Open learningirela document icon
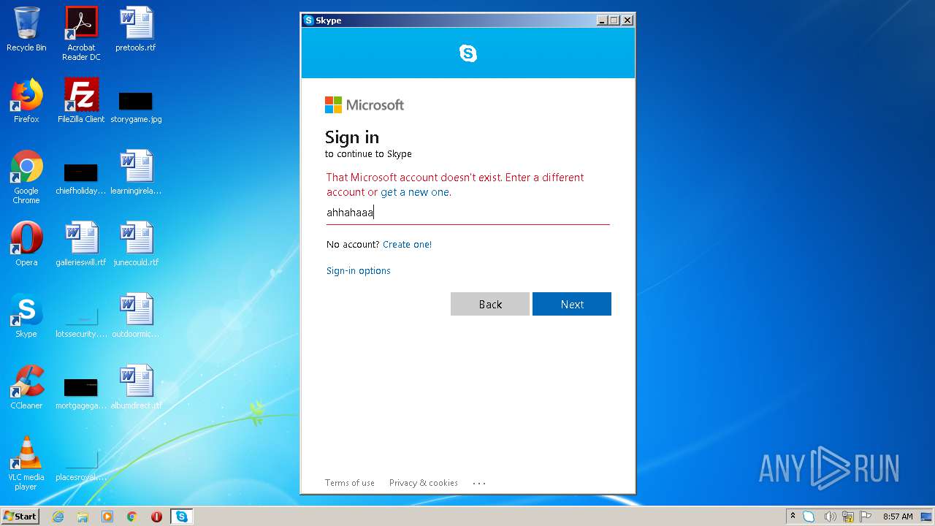Image resolution: width=935 pixels, height=526 pixels. 136,172
